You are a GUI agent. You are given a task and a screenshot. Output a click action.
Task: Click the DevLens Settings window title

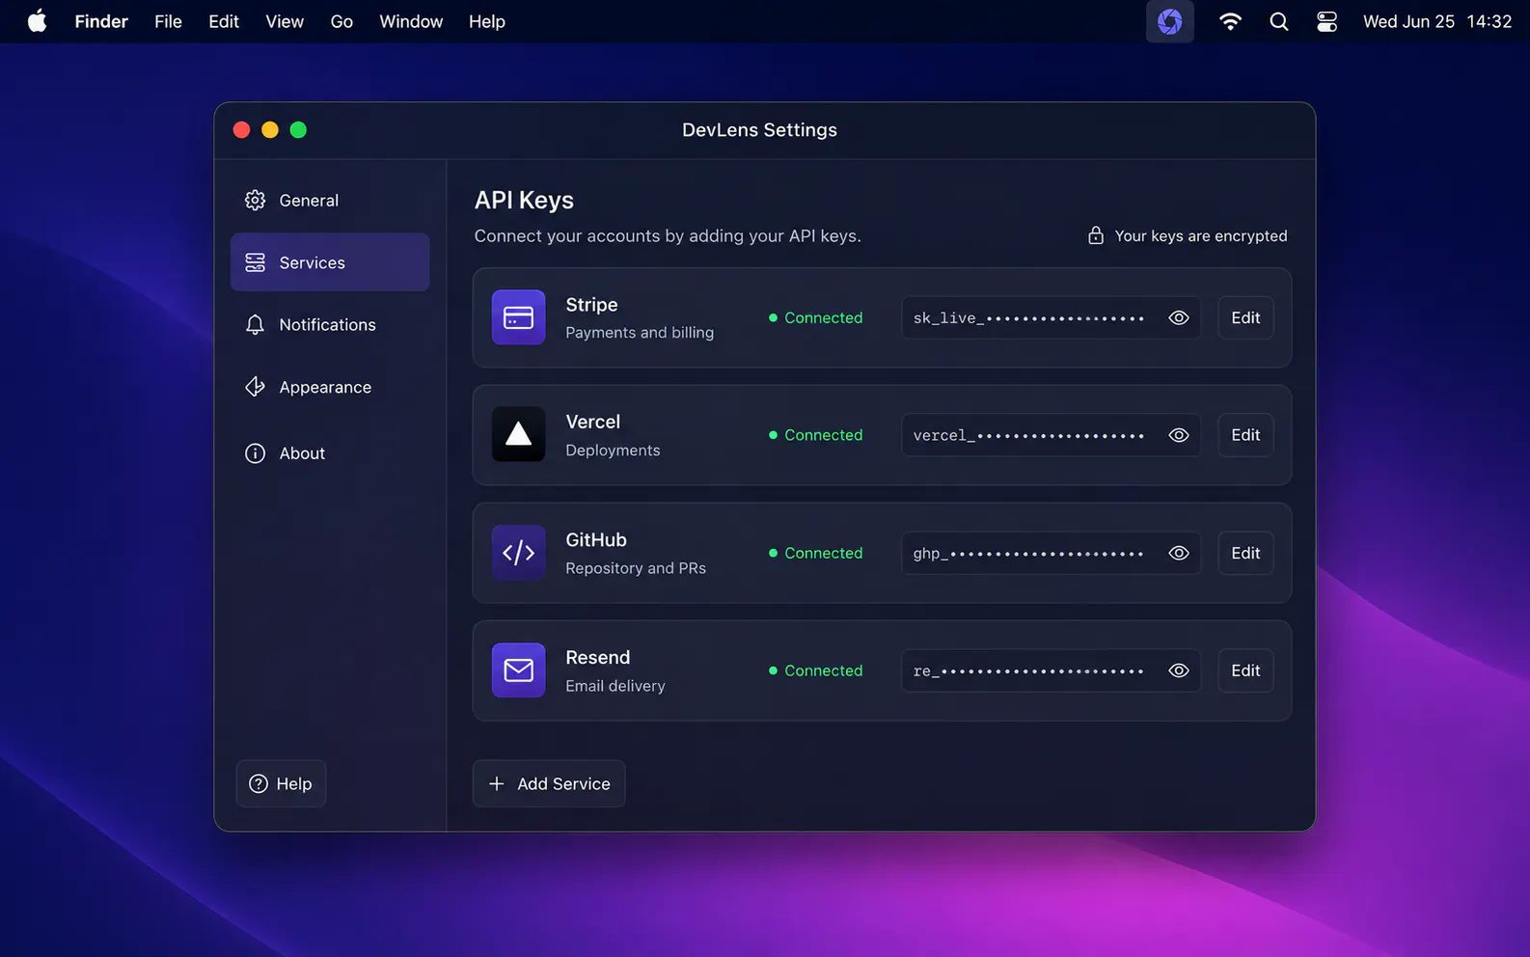click(759, 129)
